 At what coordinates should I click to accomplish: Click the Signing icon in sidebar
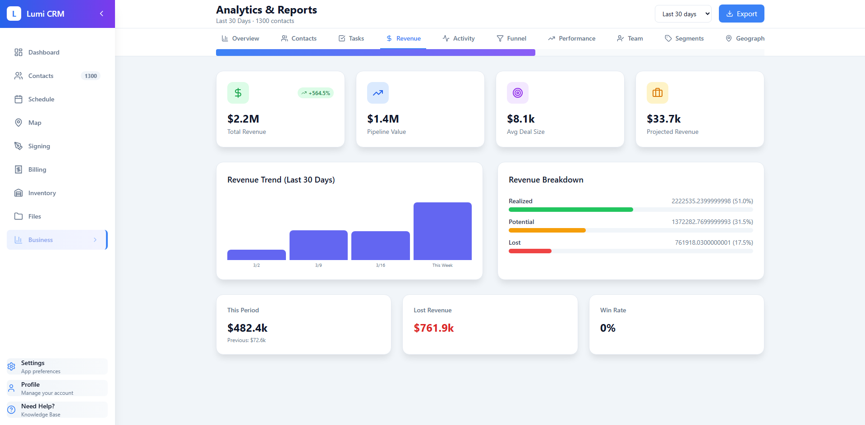coord(18,146)
